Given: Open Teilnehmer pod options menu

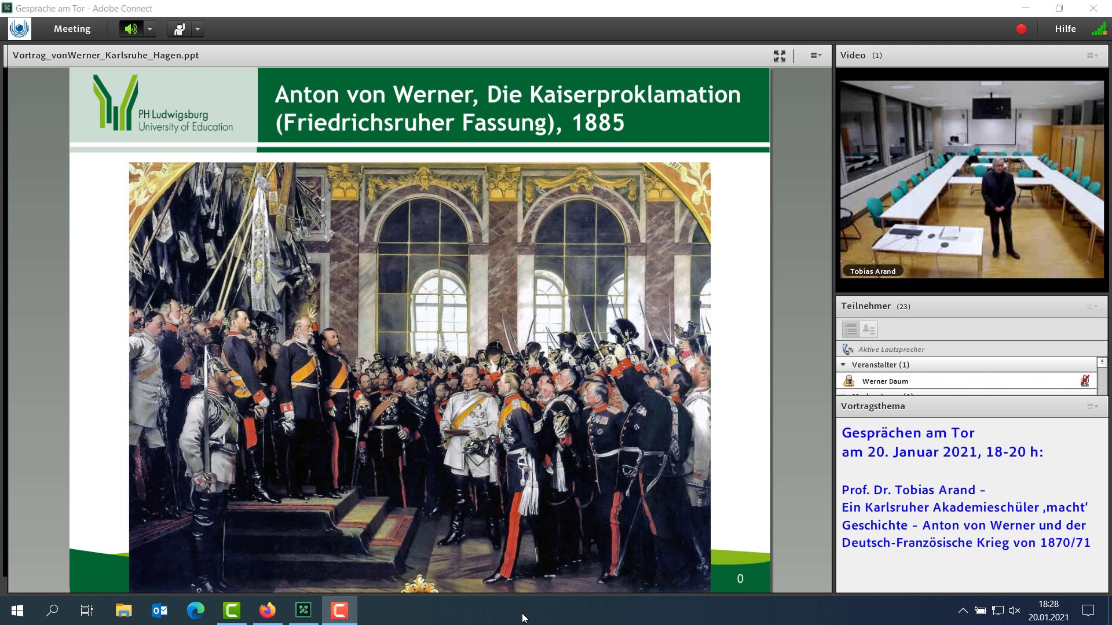Looking at the screenshot, I should (1092, 306).
